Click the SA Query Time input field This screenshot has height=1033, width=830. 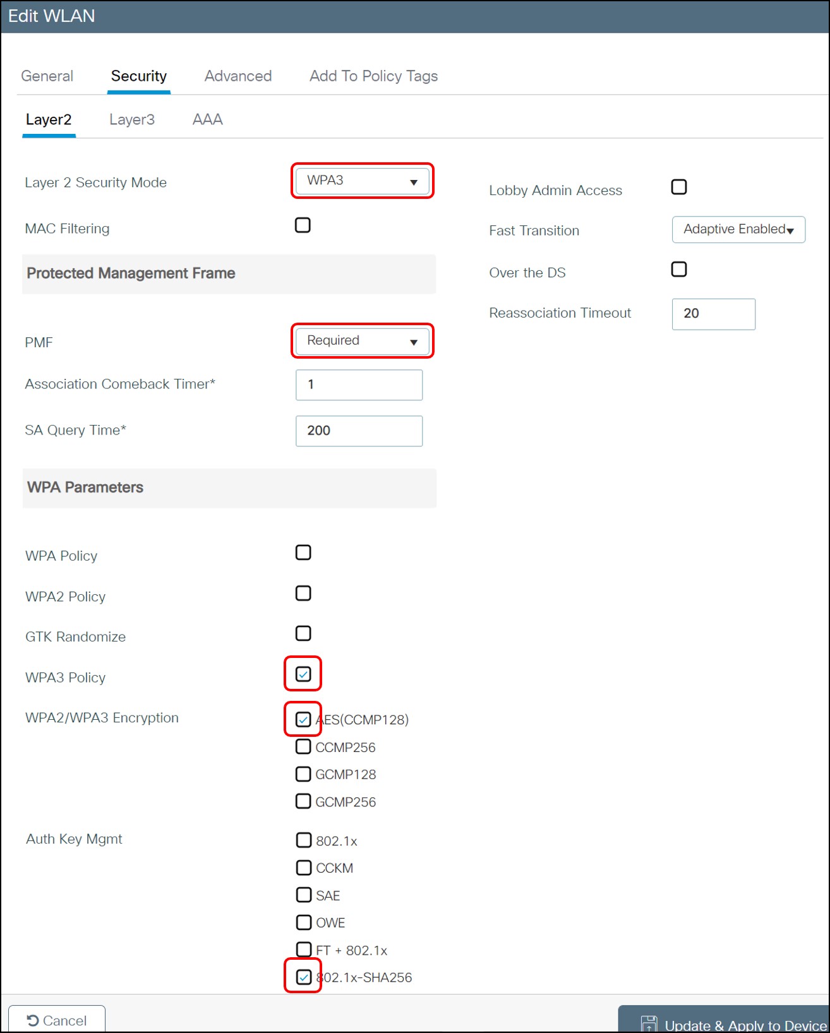point(359,431)
